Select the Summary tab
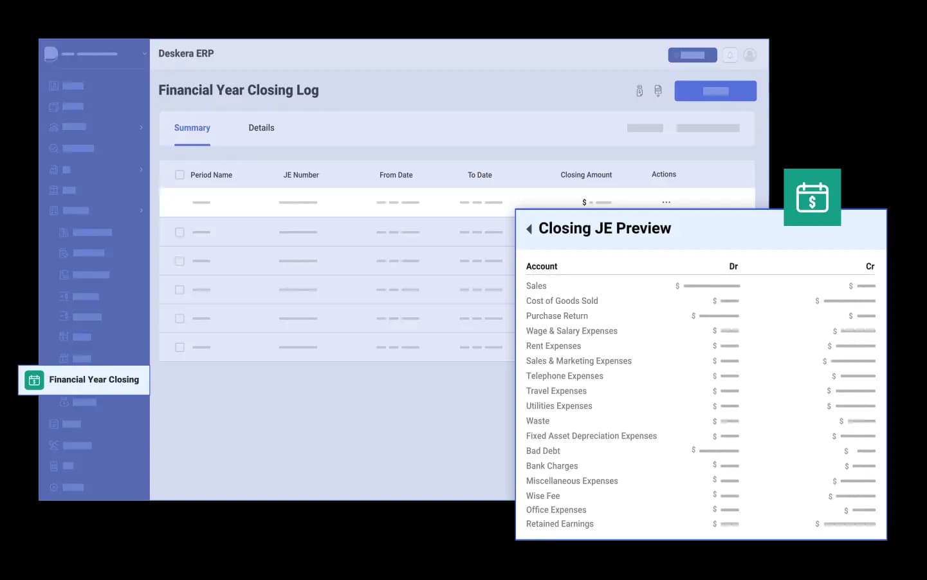 click(192, 128)
